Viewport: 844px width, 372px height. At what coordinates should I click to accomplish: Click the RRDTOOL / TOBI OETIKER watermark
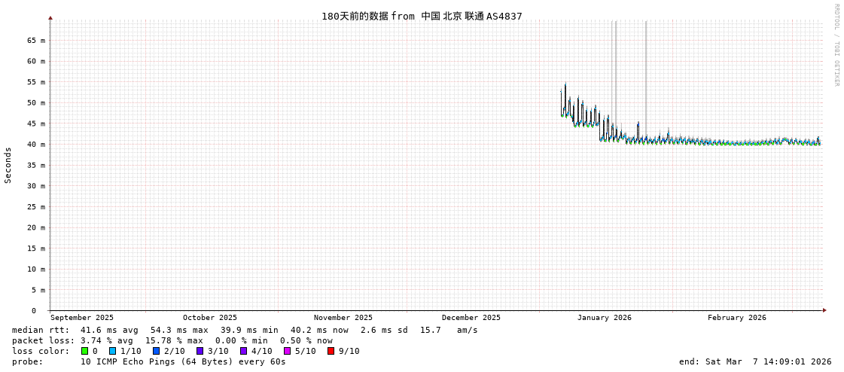(x=836, y=45)
